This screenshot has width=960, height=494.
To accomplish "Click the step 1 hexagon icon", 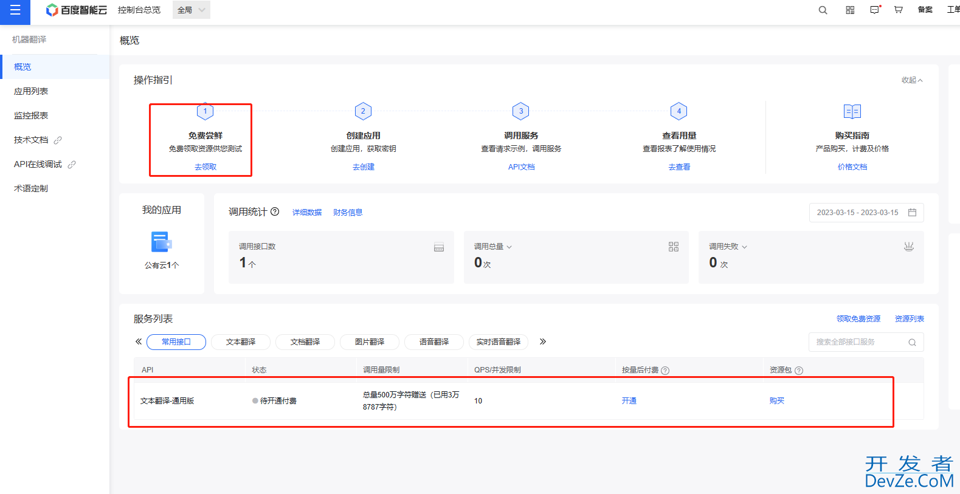I will coord(205,111).
